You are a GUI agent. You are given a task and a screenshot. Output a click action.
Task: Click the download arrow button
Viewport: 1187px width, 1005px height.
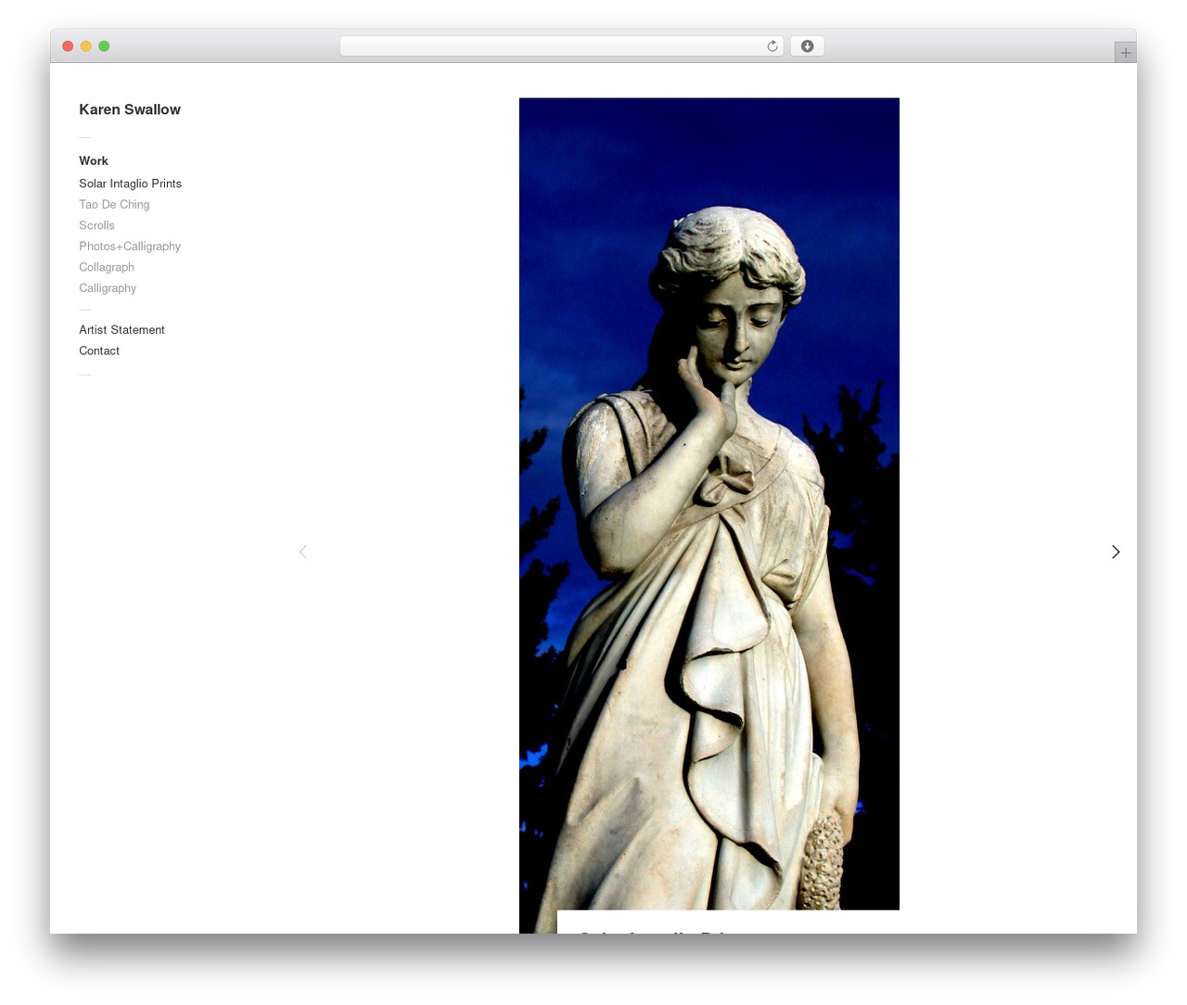coord(807,46)
